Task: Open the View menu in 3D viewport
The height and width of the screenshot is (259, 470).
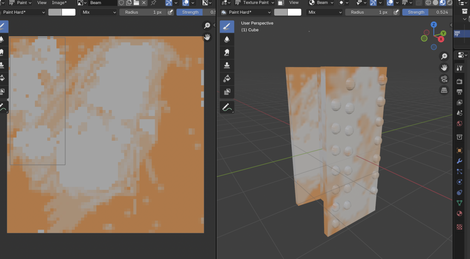Action: (294, 3)
